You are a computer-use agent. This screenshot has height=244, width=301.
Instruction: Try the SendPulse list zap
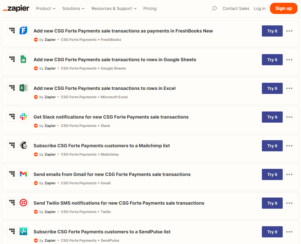[x=272, y=232]
